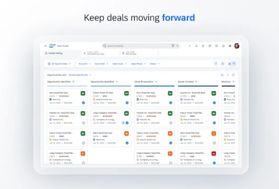Open the user profile avatar

pos(237,46)
